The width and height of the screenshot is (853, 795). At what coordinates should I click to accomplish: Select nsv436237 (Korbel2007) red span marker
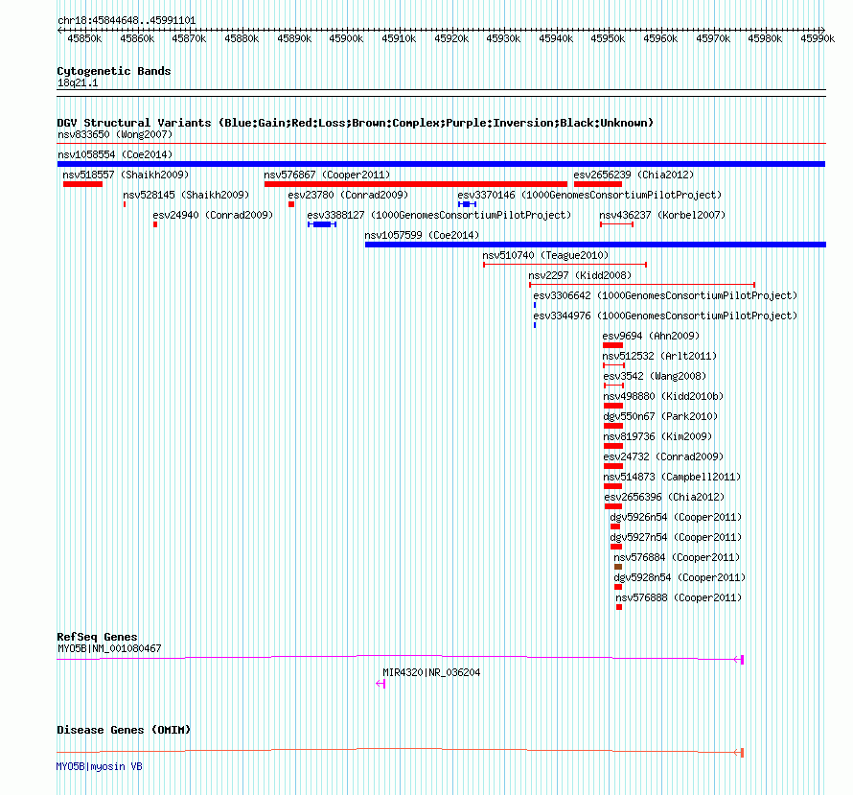[x=616, y=224]
